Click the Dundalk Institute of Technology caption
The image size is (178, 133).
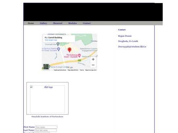coord(47,116)
